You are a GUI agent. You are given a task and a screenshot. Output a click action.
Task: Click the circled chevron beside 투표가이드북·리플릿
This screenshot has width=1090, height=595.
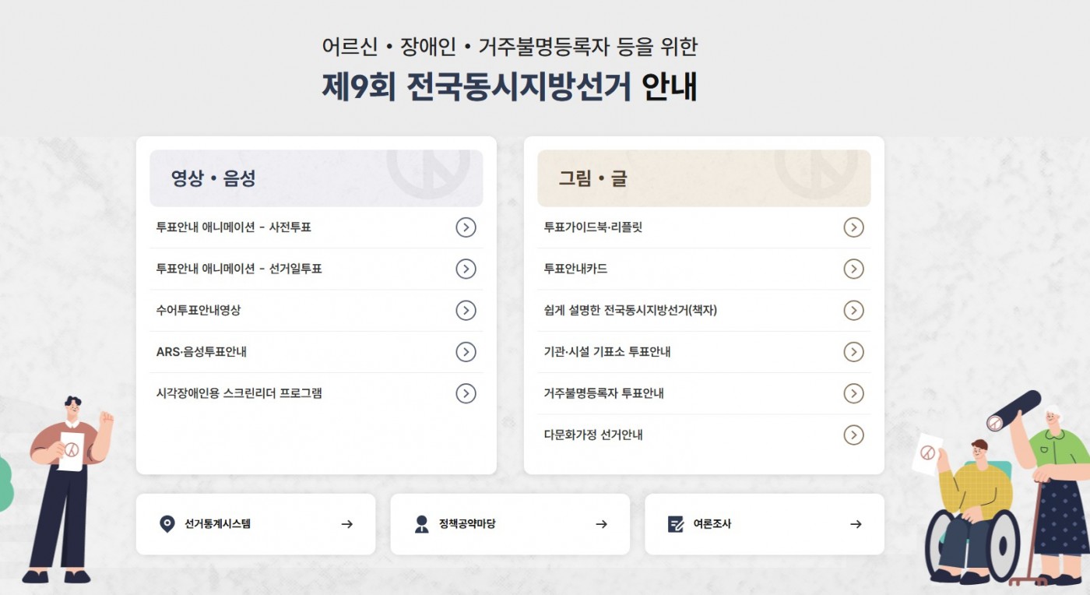(854, 227)
